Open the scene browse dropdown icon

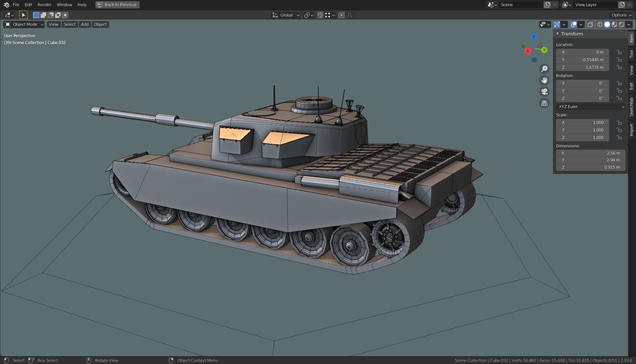coord(492,4)
